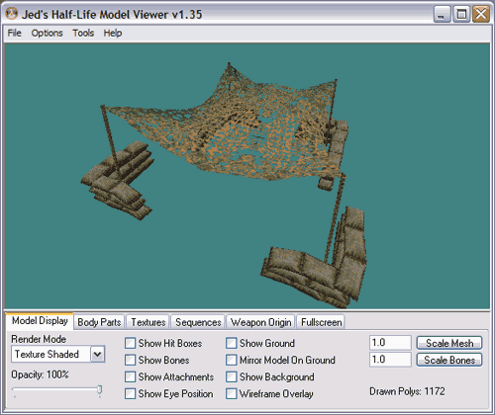Viewport: 495px width, 415px height.
Task: Enable Show Hit Boxes checkbox
Action: tap(130, 343)
